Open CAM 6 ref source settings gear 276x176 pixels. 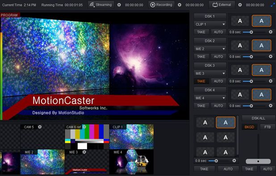(84, 127)
